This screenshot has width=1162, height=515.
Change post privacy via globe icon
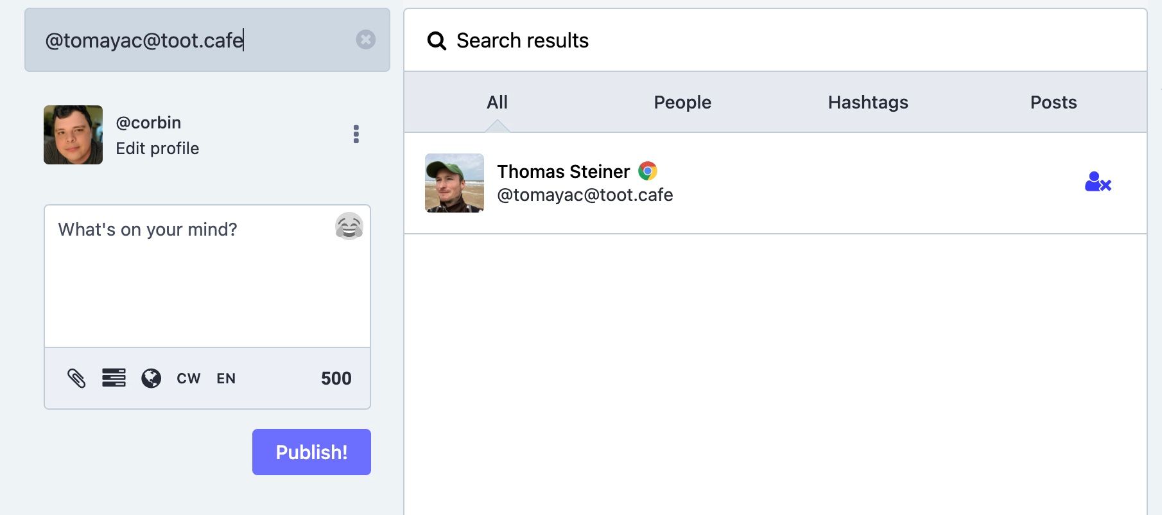tap(152, 378)
